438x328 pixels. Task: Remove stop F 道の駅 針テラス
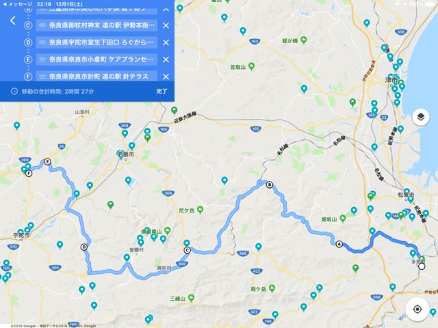point(165,76)
